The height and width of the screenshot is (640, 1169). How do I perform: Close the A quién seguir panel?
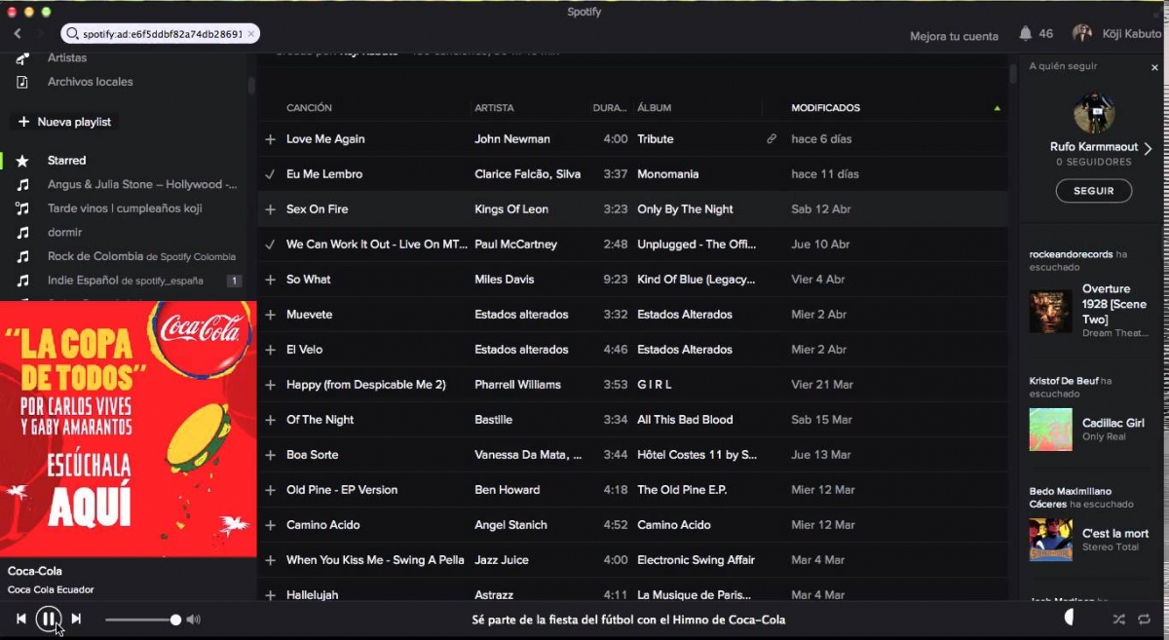pos(1154,67)
